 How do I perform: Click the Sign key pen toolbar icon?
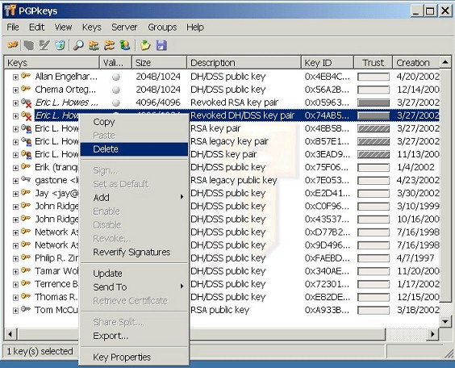(44, 45)
